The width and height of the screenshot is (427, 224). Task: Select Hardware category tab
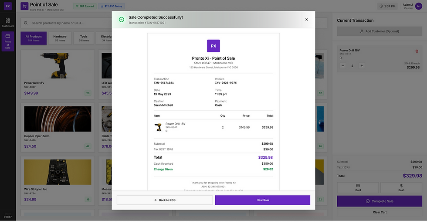(60, 38)
